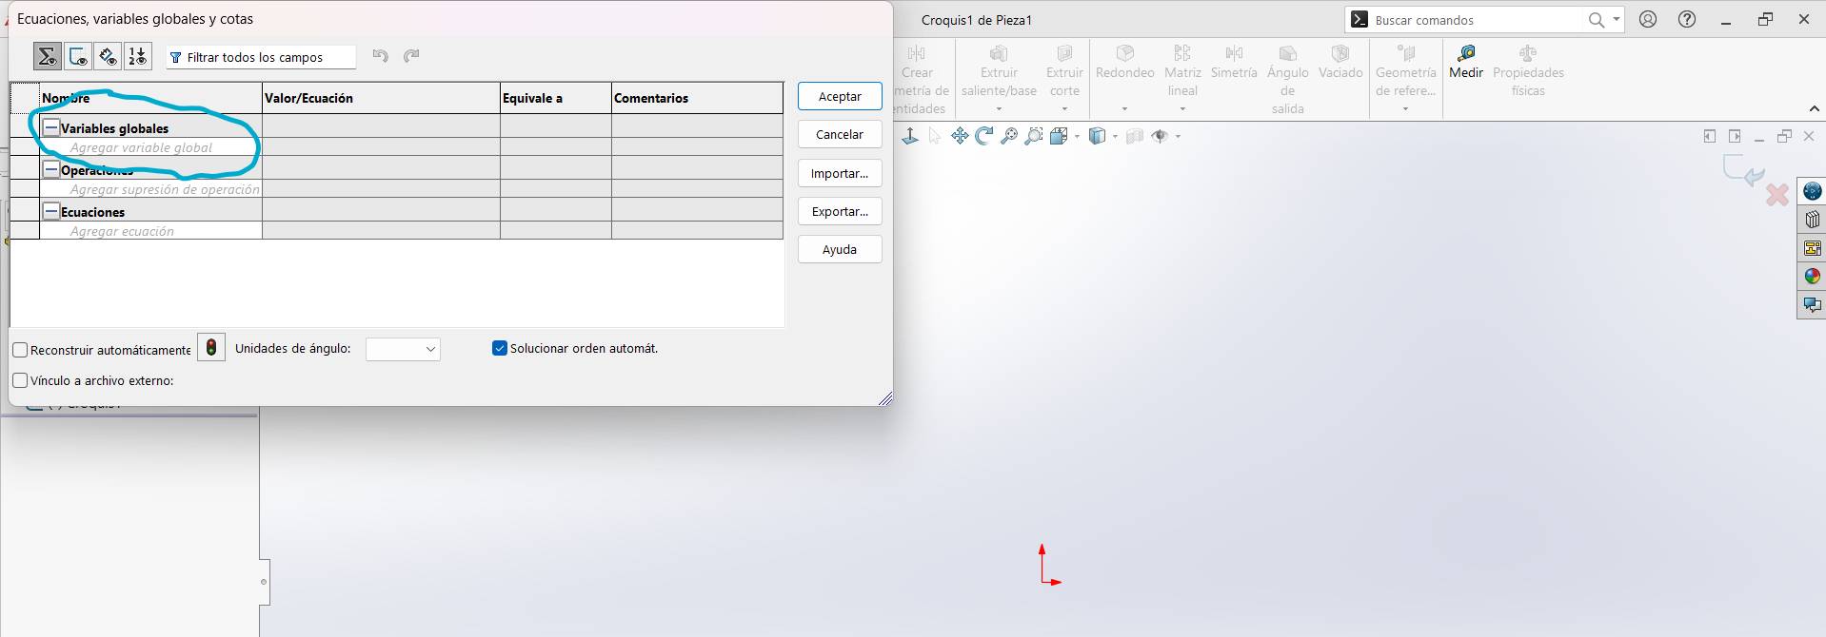Collapse the Operaciones section
This screenshot has width=1826, height=637.
coord(51,169)
